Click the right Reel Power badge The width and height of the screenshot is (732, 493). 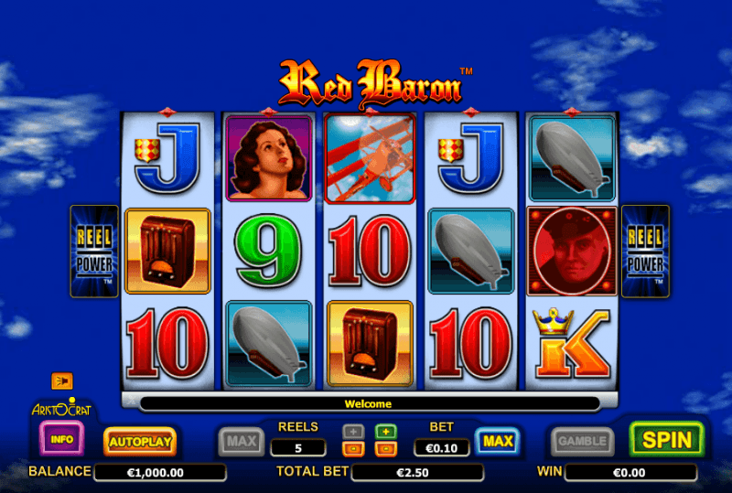[646, 252]
